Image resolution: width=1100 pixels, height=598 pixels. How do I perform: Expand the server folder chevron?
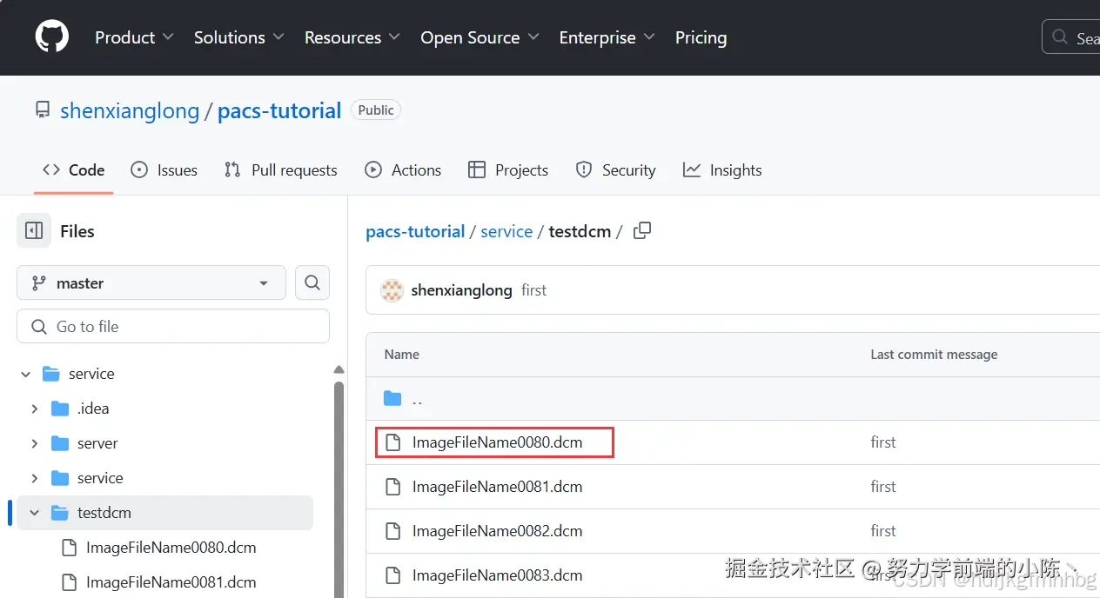(35, 443)
